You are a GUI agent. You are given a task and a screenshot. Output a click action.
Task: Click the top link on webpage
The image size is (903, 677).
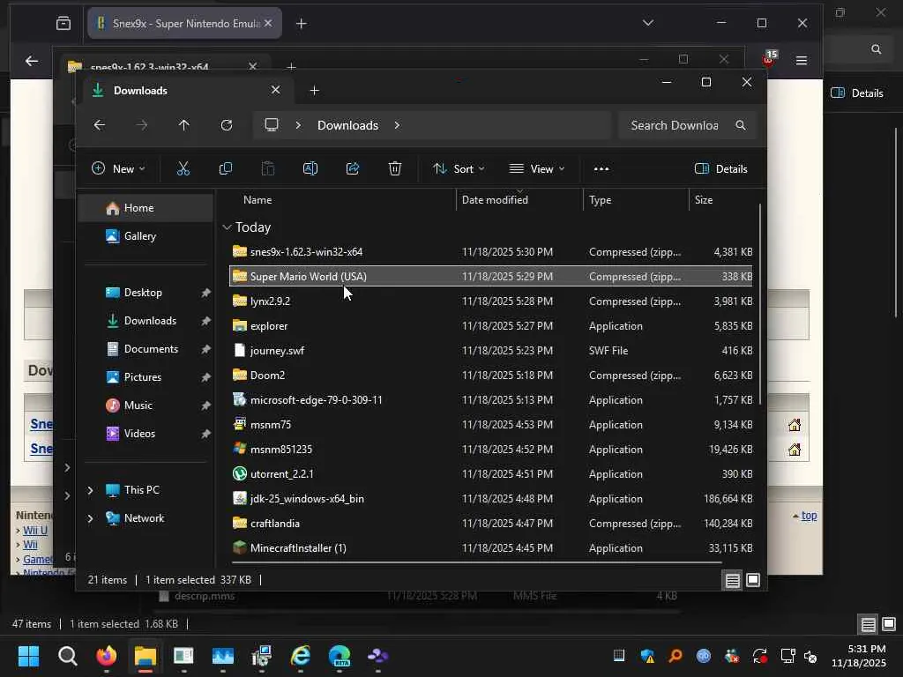809,515
